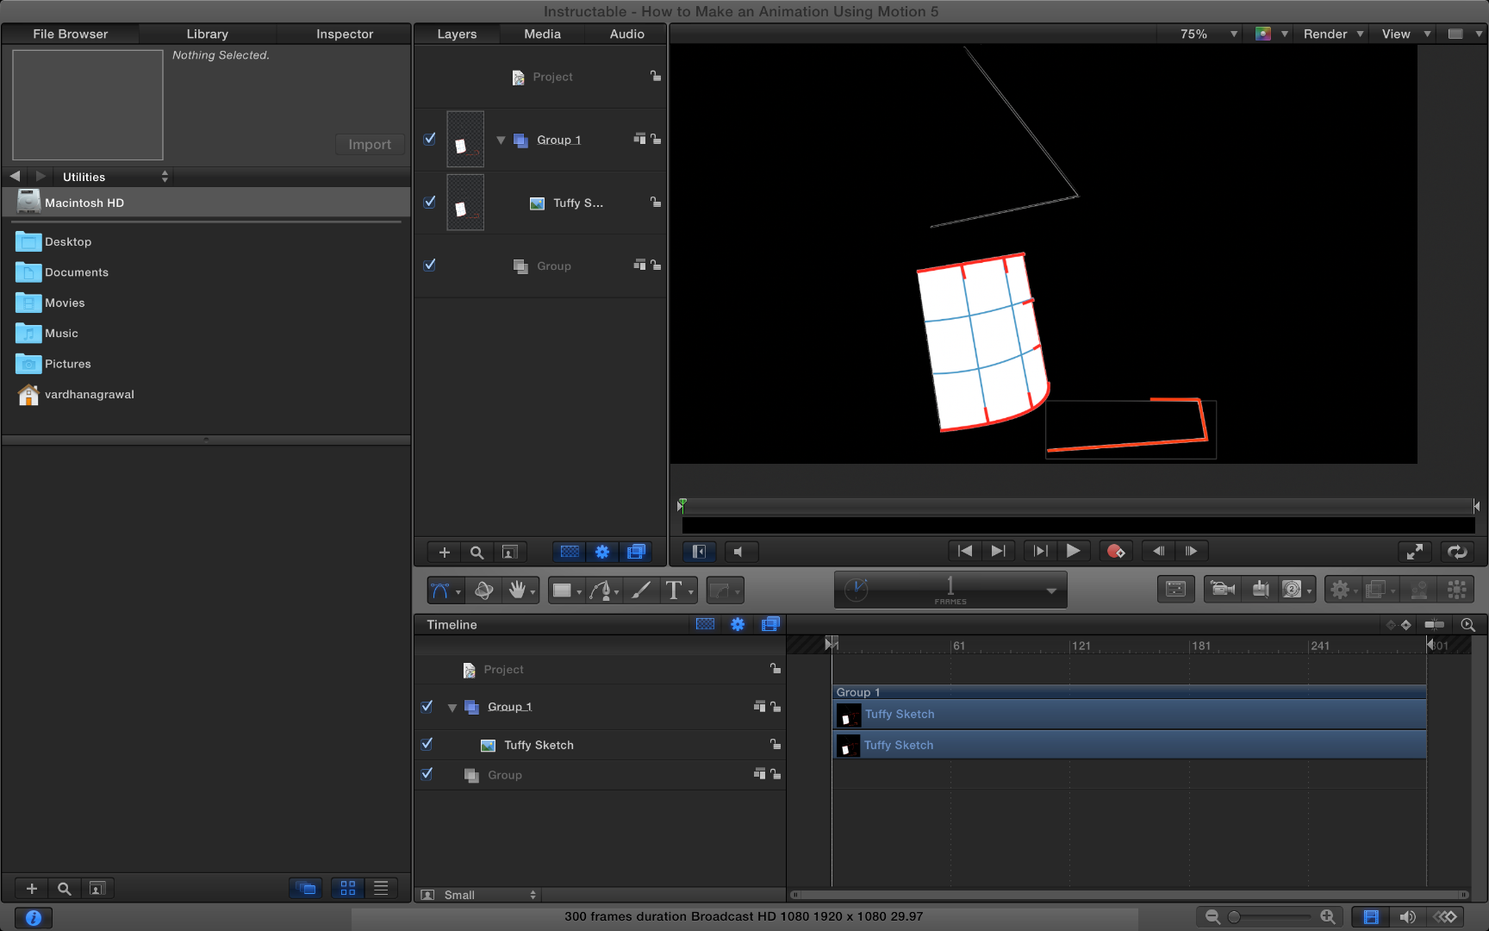The image size is (1489, 931).
Task: Go to end of project
Action: pyautogui.click(x=998, y=551)
